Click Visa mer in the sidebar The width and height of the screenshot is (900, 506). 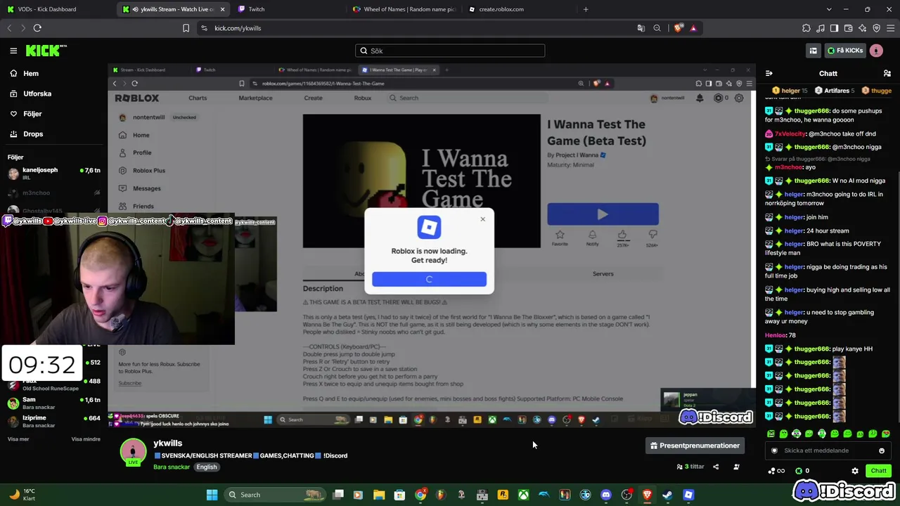18,439
